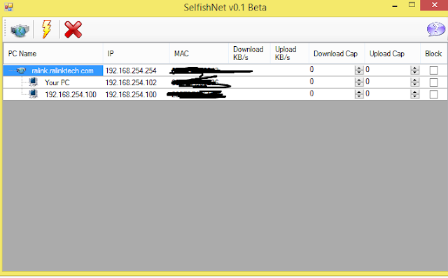Viewport: 448px width, 278px height.
Task: Check the Block box for Your PC
Action: click(x=433, y=82)
